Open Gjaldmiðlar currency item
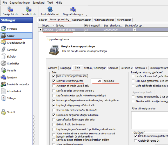The width and height of the screenshot is (168, 145). tap(4, 63)
